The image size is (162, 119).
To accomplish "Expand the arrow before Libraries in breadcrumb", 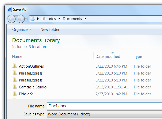I will (x=38, y=19).
